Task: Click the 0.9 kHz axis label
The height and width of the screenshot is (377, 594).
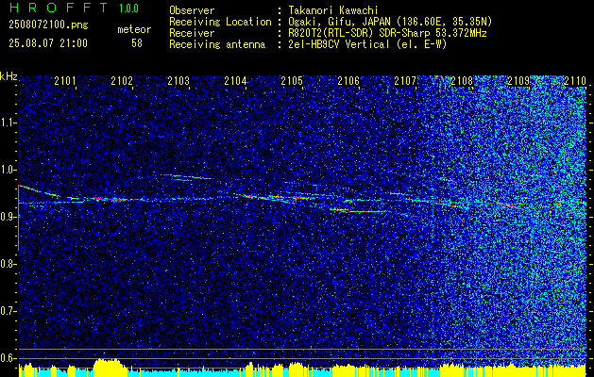Action: [8, 217]
